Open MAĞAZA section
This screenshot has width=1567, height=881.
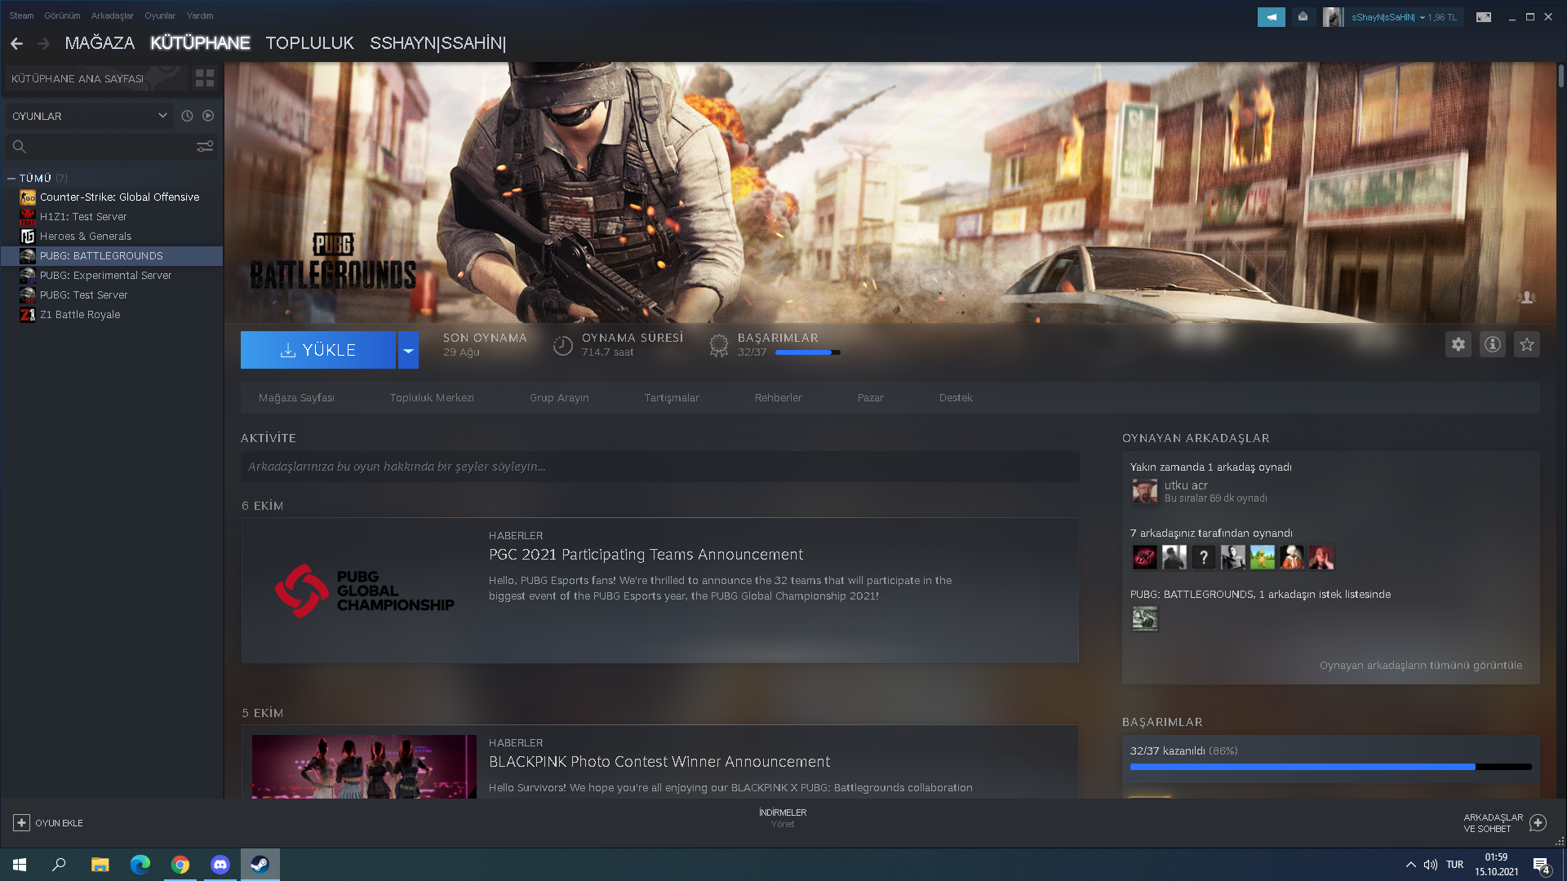[100, 43]
